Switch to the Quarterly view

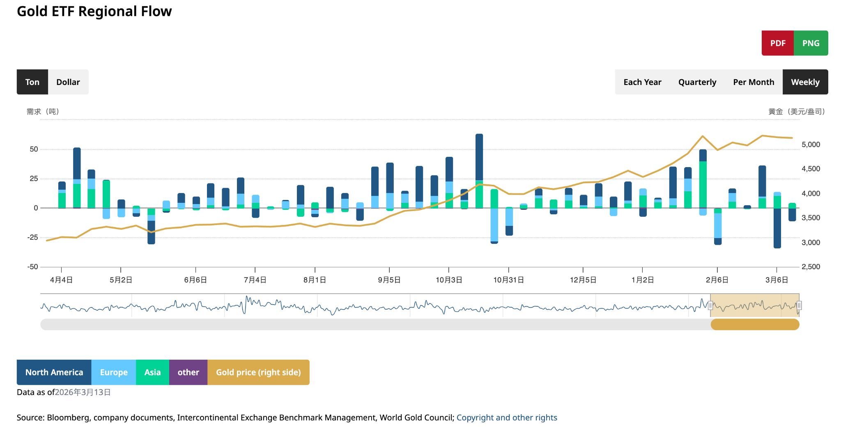point(697,82)
